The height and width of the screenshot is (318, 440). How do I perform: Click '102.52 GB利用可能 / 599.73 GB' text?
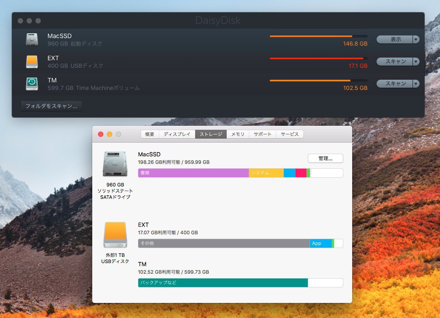pyautogui.click(x=173, y=272)
